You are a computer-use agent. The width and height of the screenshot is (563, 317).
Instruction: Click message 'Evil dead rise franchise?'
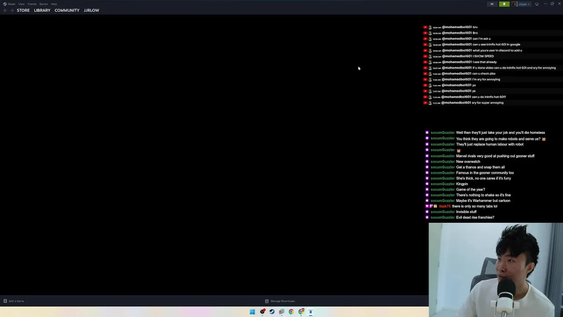(475, 217)
